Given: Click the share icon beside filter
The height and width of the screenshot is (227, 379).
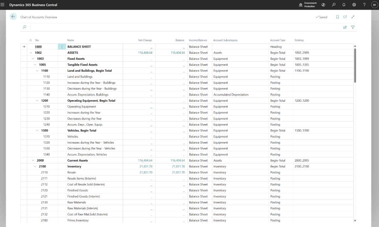Looking at the screenshot, I should pyautogui.click(x=345, y=27).
